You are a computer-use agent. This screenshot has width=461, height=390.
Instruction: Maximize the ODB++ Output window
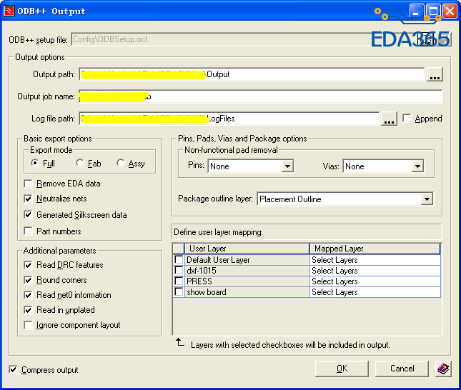pos(433,11)
